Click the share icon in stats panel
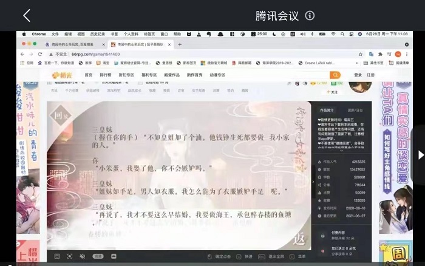The image size is (425, 266). [x=319, y=185]
